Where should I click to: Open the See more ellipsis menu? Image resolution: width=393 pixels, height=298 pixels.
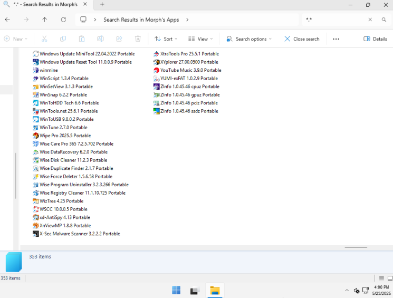pyautogui.click(x=336, y=39)
